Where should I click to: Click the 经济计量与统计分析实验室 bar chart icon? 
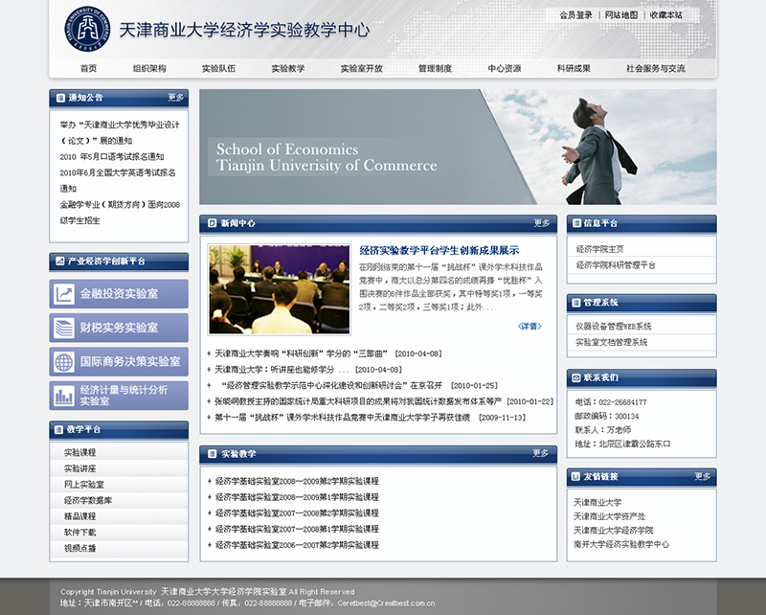coord(65,396)
